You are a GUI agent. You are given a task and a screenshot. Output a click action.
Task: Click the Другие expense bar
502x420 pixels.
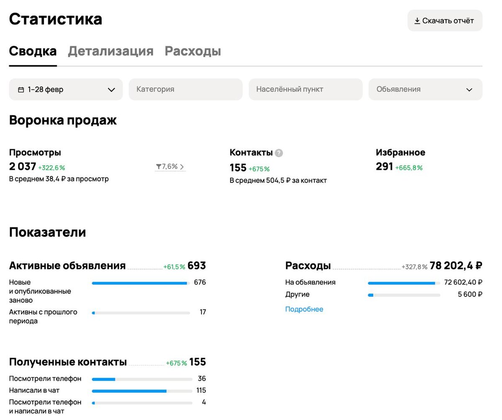click(404, 295)
